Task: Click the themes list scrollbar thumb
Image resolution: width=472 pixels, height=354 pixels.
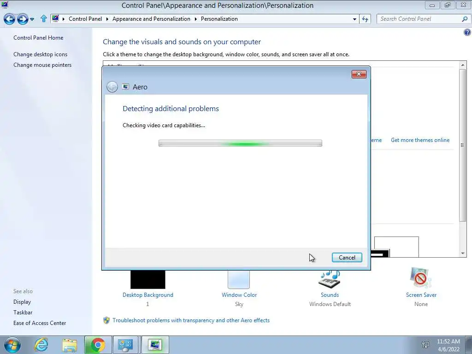Action: click(463, 145)
